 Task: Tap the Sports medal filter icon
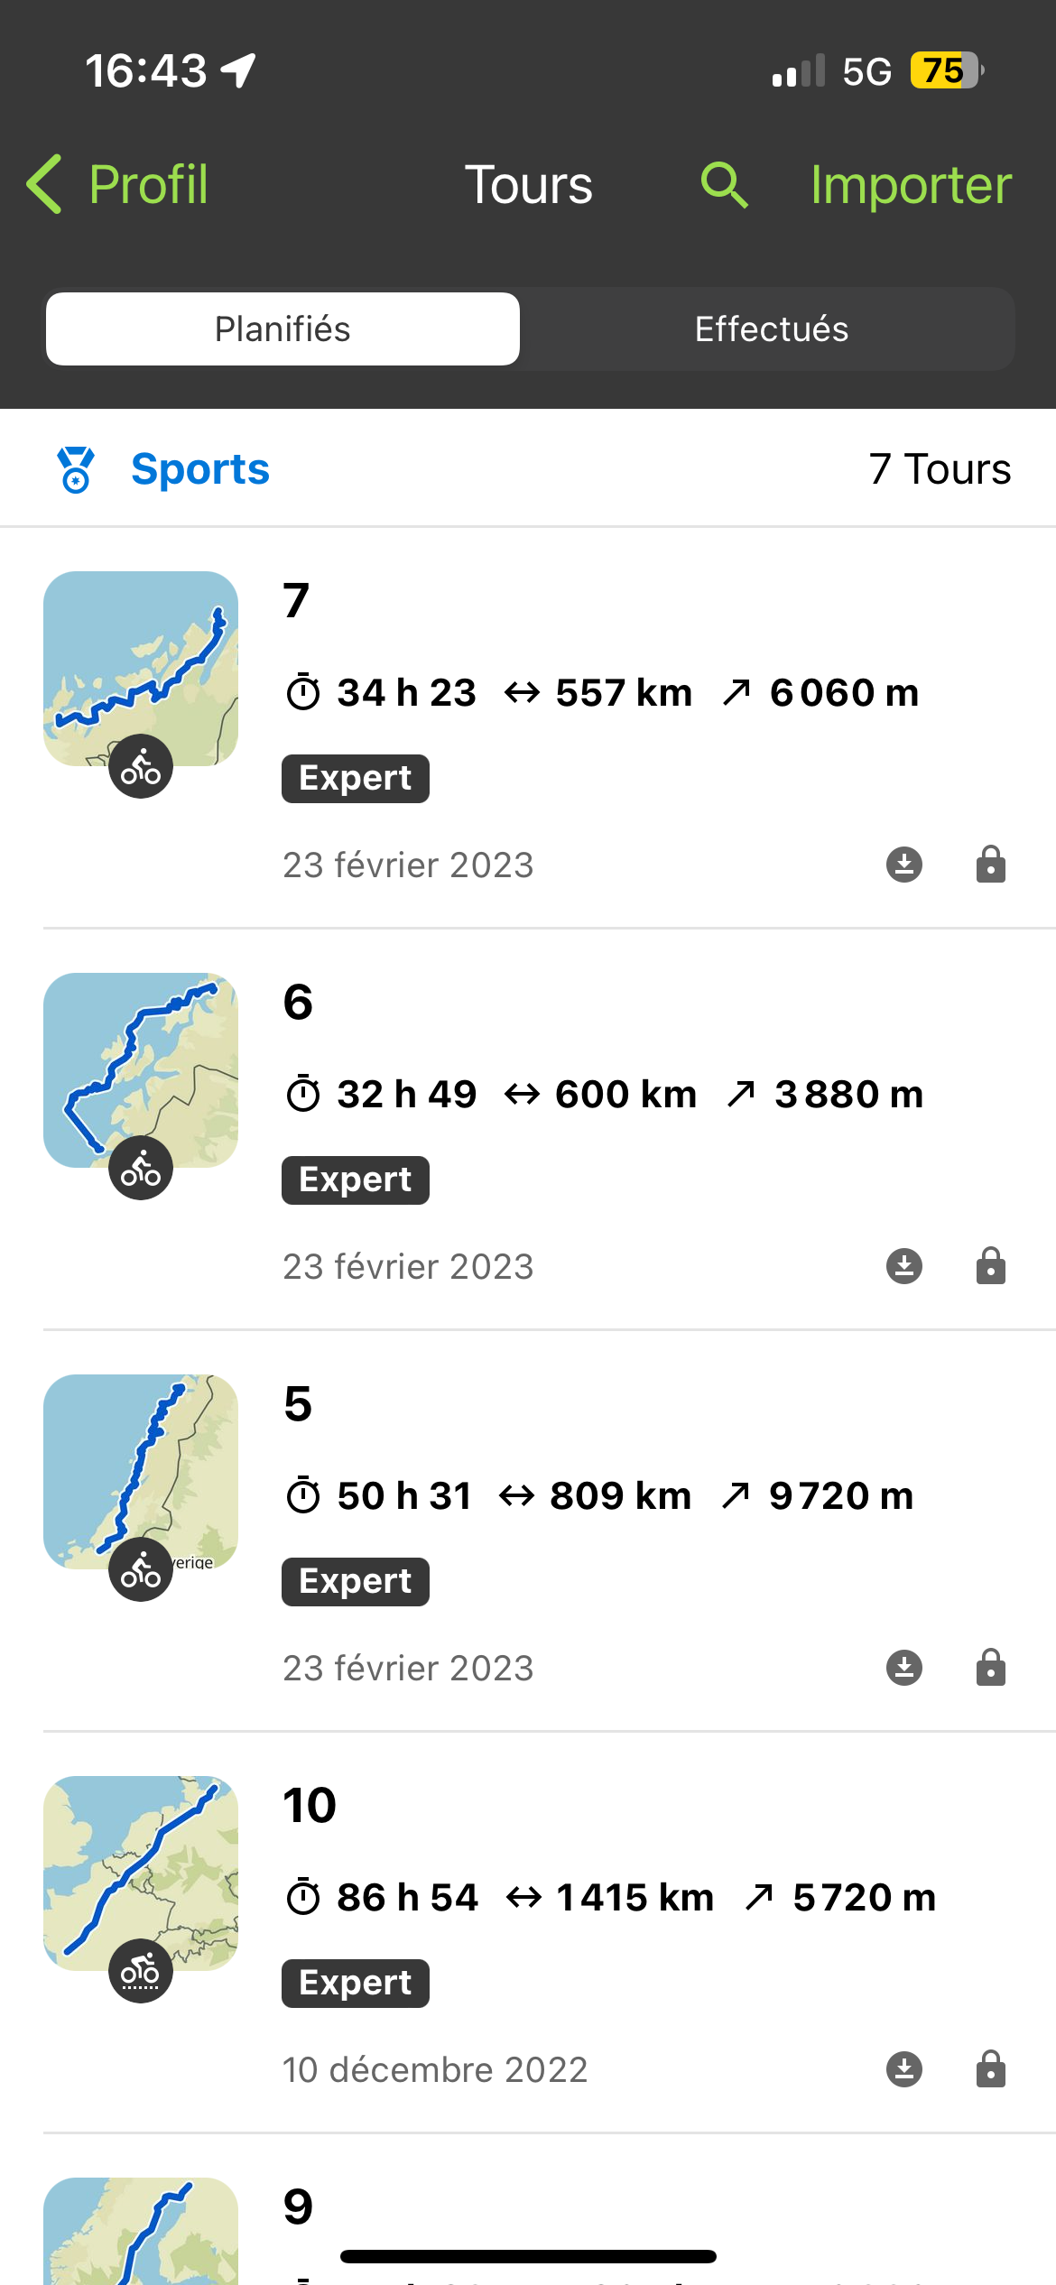pos(76,469)
